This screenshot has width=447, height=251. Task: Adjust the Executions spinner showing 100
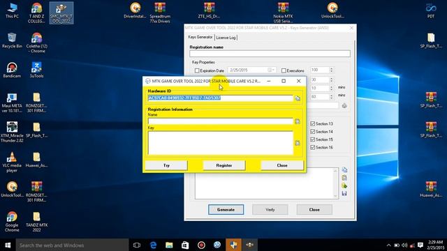tap(331, 70)
